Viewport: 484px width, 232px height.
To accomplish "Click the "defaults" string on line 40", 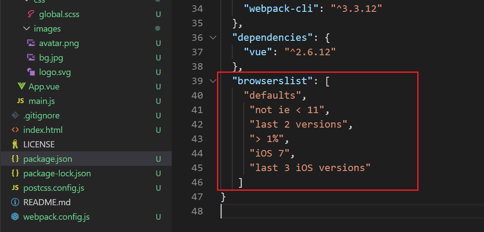I will tap(273, 96).
